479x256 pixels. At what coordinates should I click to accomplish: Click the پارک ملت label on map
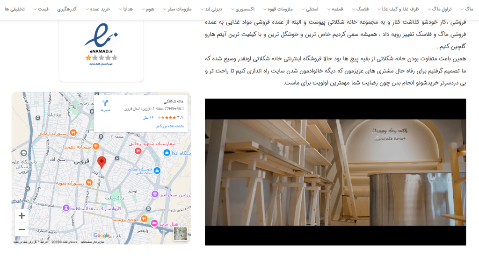pos(115,198)
